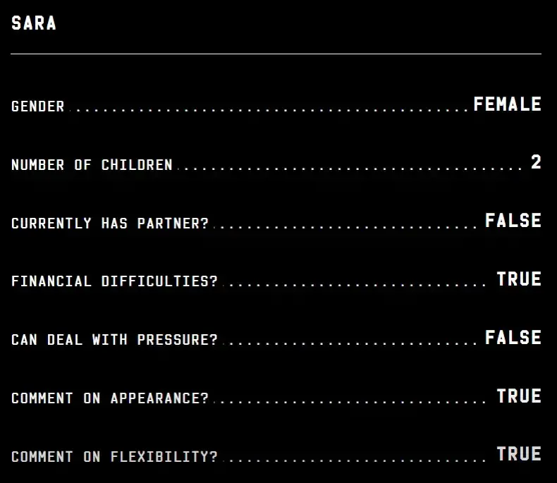Select the GENDER field label

tap(38, 106)
